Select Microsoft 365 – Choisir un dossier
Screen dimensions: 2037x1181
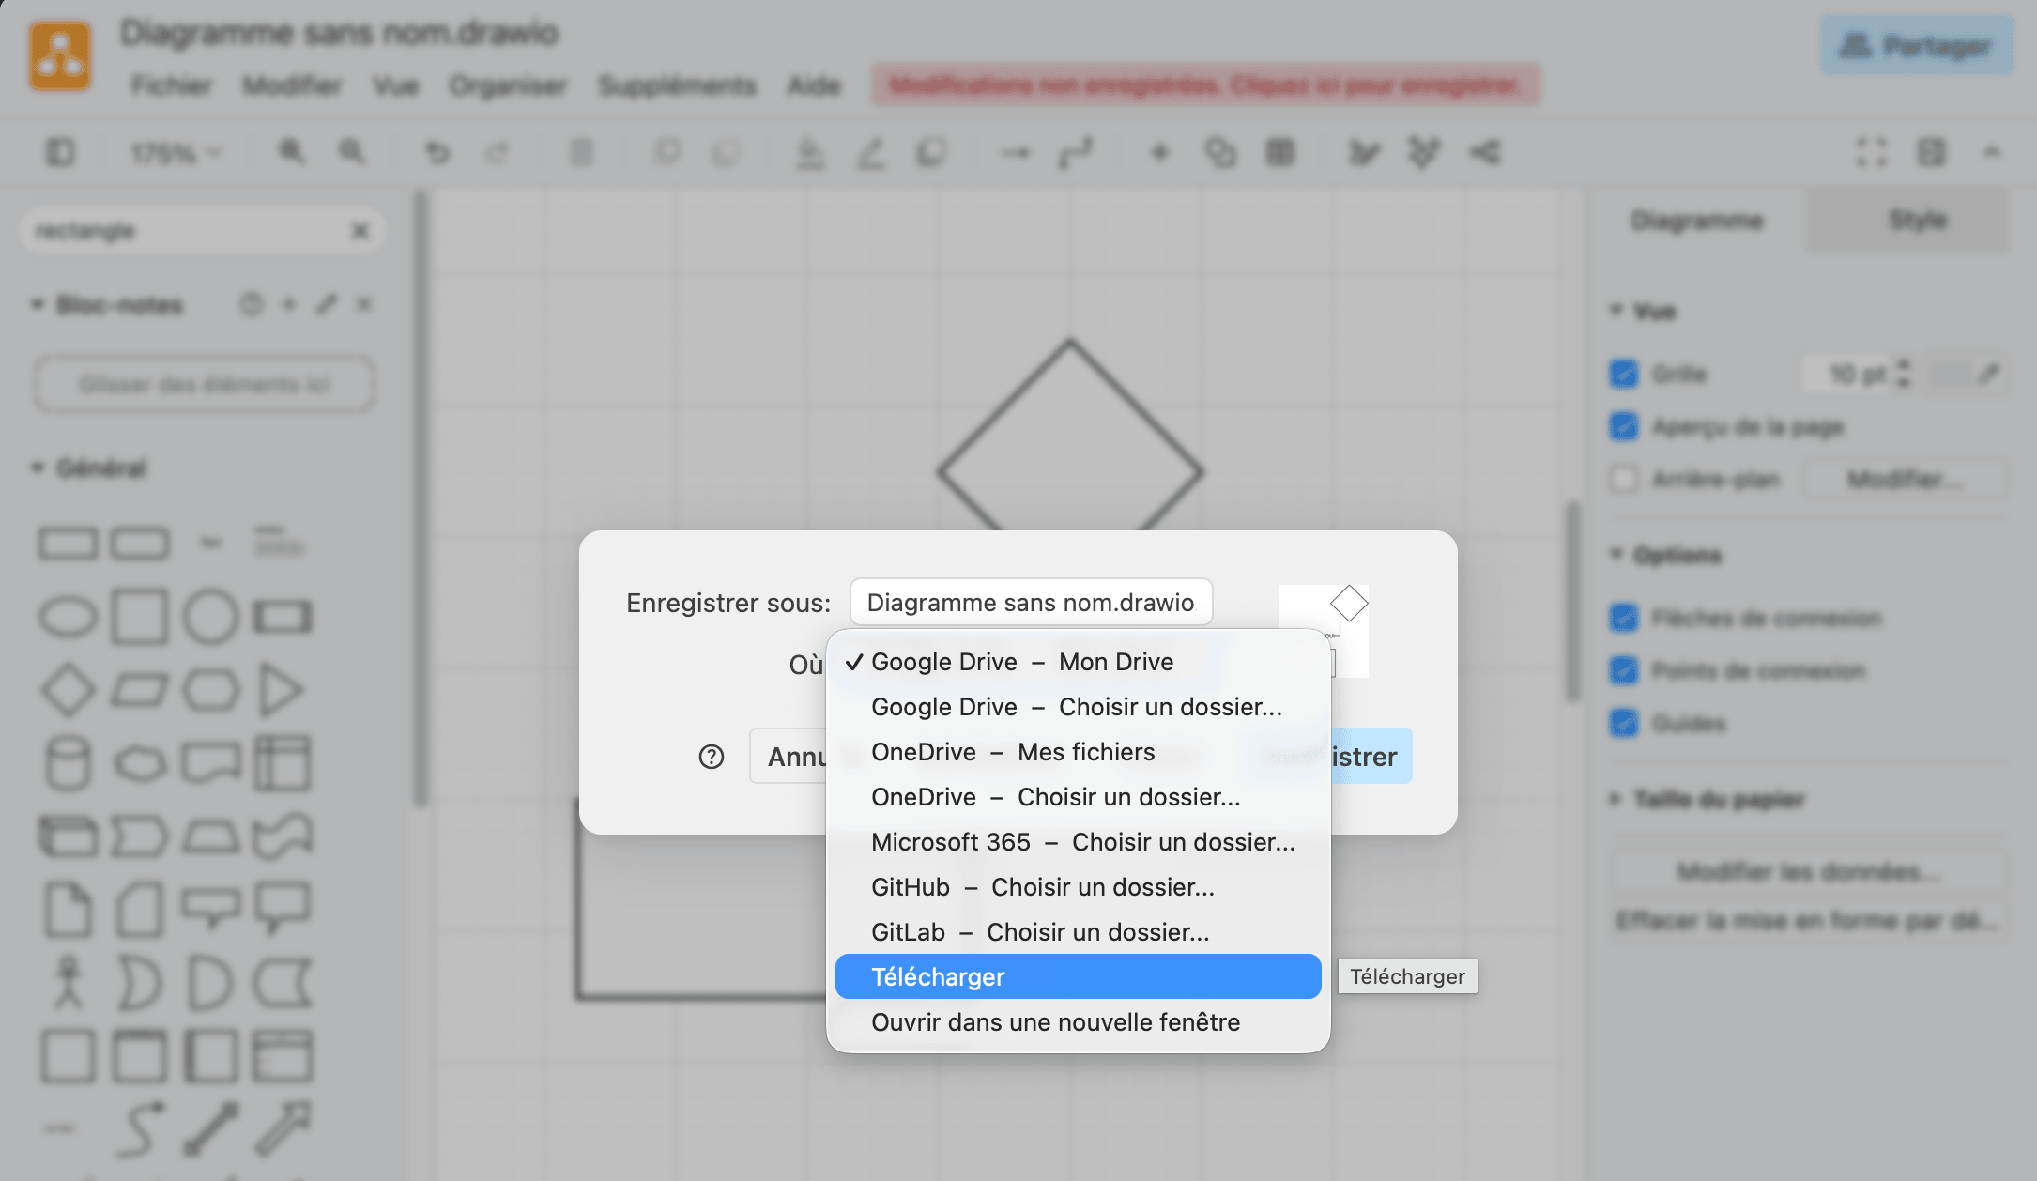(x=1078, y=842)
